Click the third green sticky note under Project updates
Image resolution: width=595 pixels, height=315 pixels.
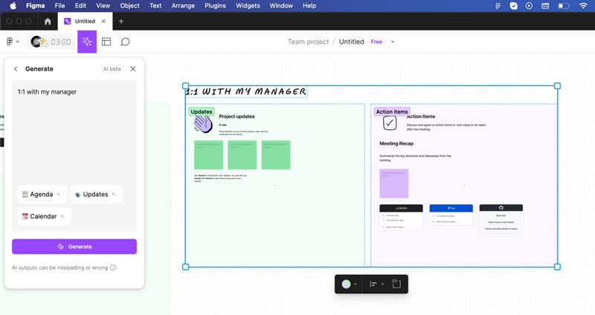[x=276, y=155]
